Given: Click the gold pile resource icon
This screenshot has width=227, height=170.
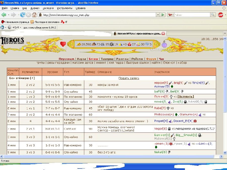Looking at the screenshot, I should [x=79, y=44].
